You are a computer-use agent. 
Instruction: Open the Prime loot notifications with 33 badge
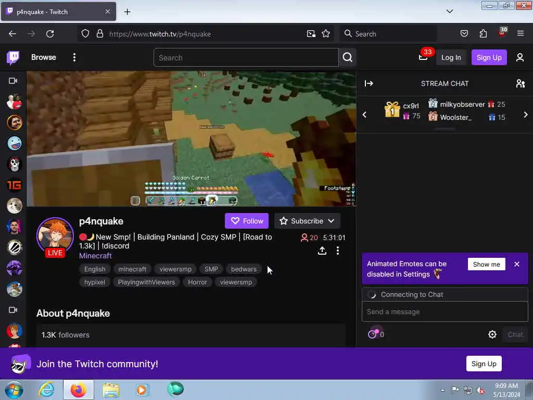[424, 57]
